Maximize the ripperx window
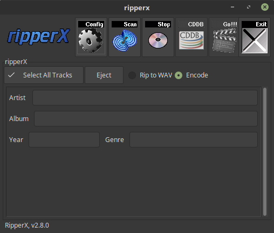Viewport: 274px width, 233px height. [249, 7]
